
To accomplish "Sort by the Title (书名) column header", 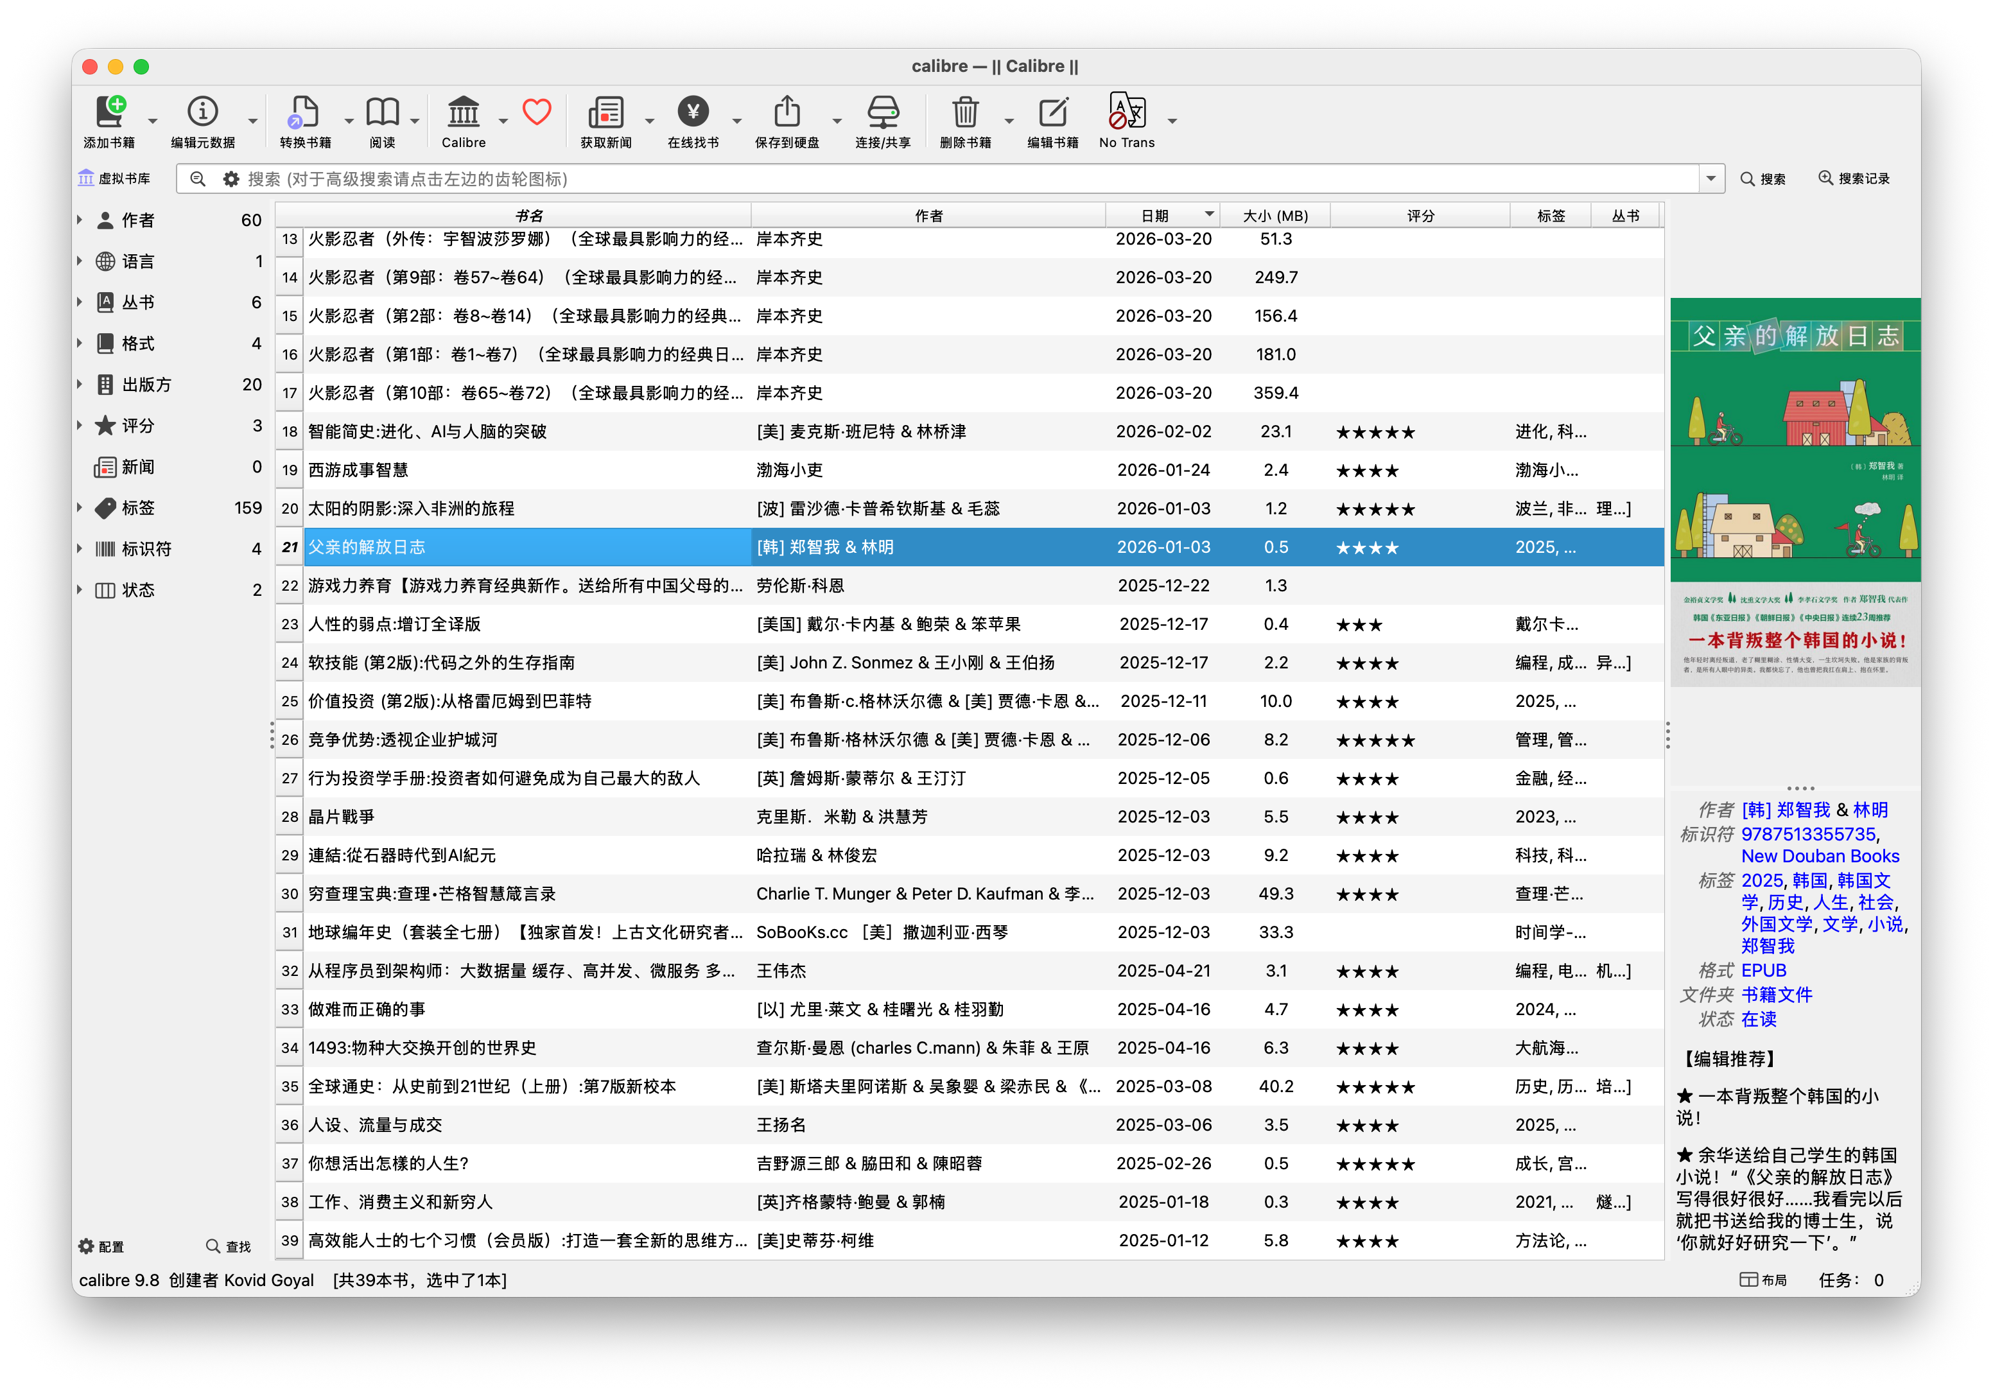I will click(x=528, y=215).
